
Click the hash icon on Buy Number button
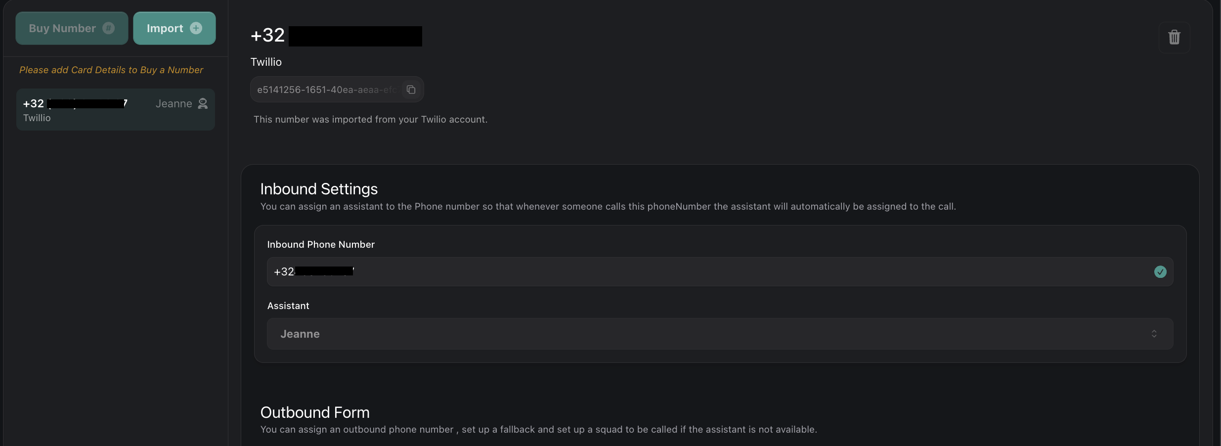click(x=108, y=28)
